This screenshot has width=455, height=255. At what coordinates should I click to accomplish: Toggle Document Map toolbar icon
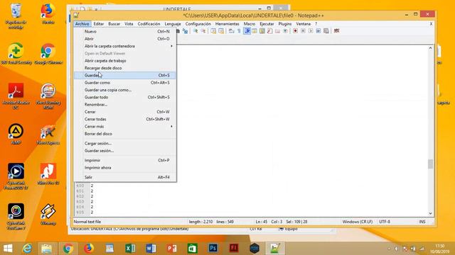tap(262, 31)
